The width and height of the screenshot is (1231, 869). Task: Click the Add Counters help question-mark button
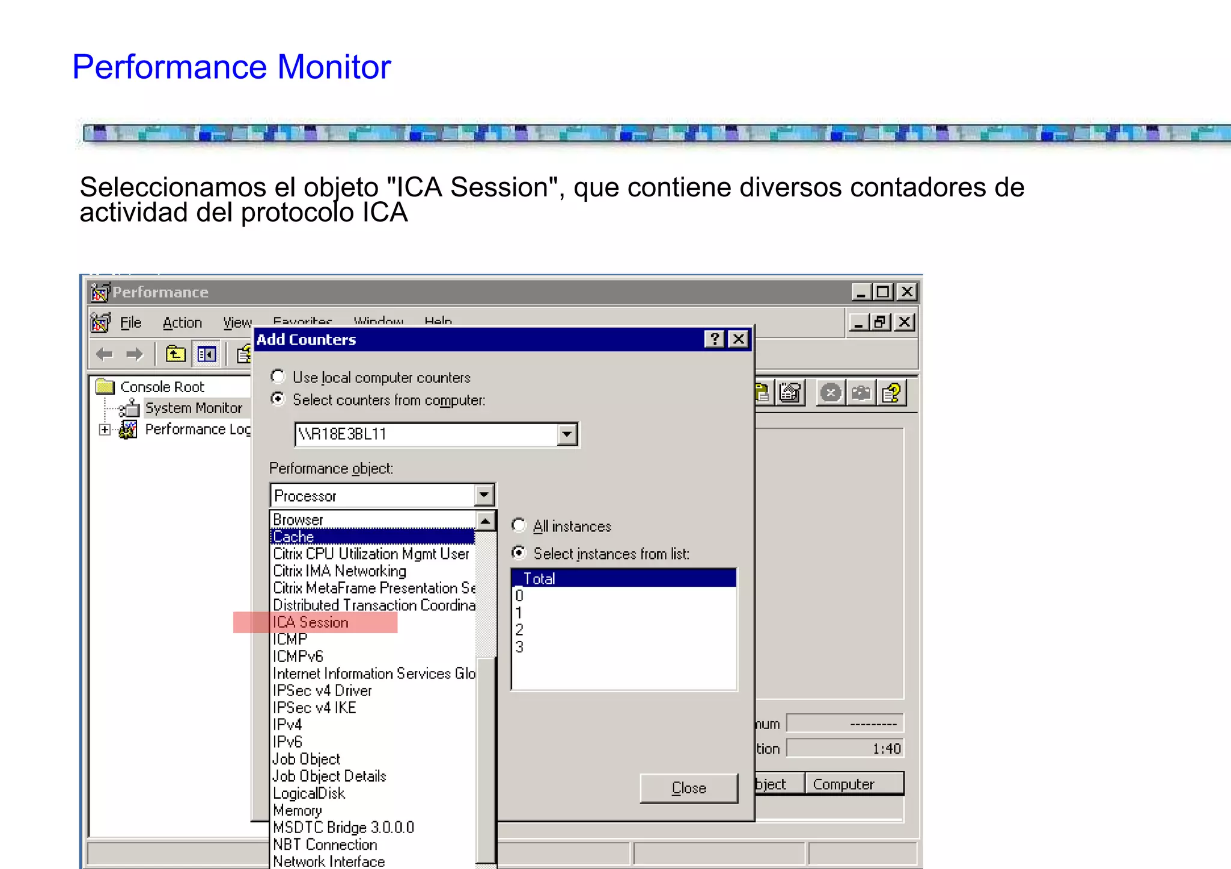point(714,339)
